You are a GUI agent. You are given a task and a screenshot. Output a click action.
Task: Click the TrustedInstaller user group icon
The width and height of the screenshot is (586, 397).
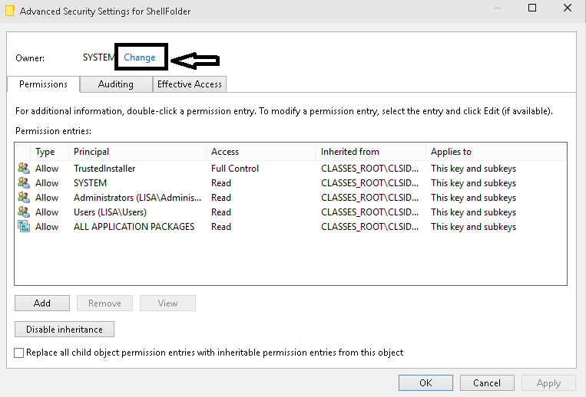pyautogui.click(x=23, y=169)
